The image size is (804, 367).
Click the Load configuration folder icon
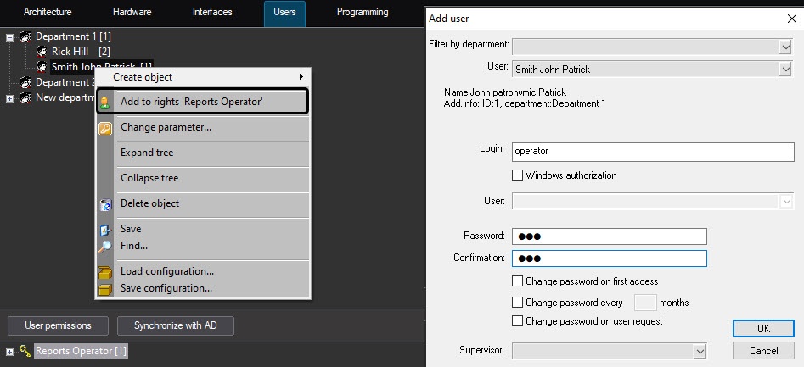(105, 272)
